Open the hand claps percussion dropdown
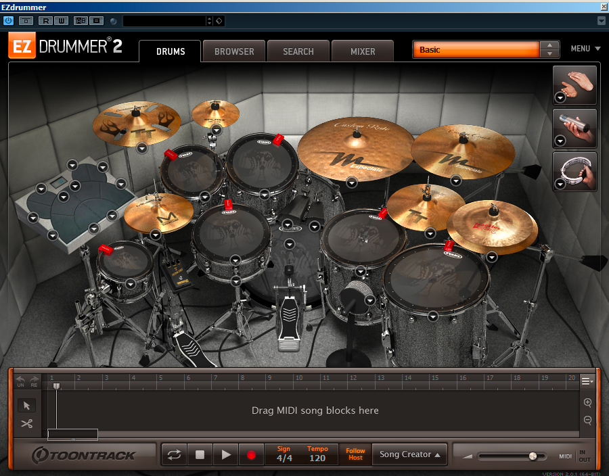The image size is (609, 476). (560, 98)
